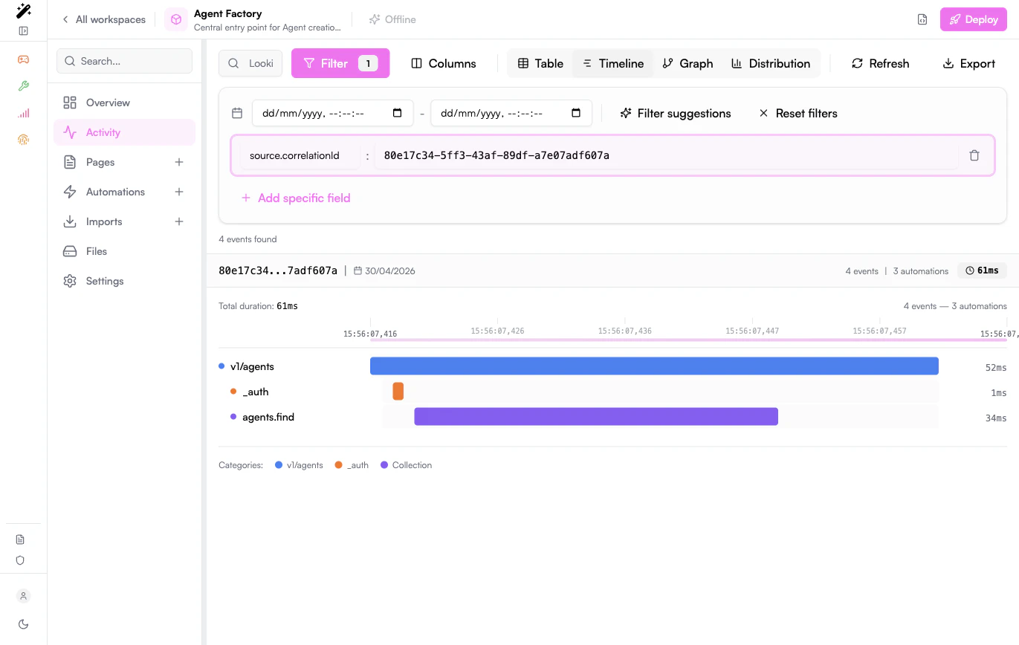This screenshot has height=645, width=1019.
Task: Click the document icon in bottom left rail
Action: (x=20, y=539)
